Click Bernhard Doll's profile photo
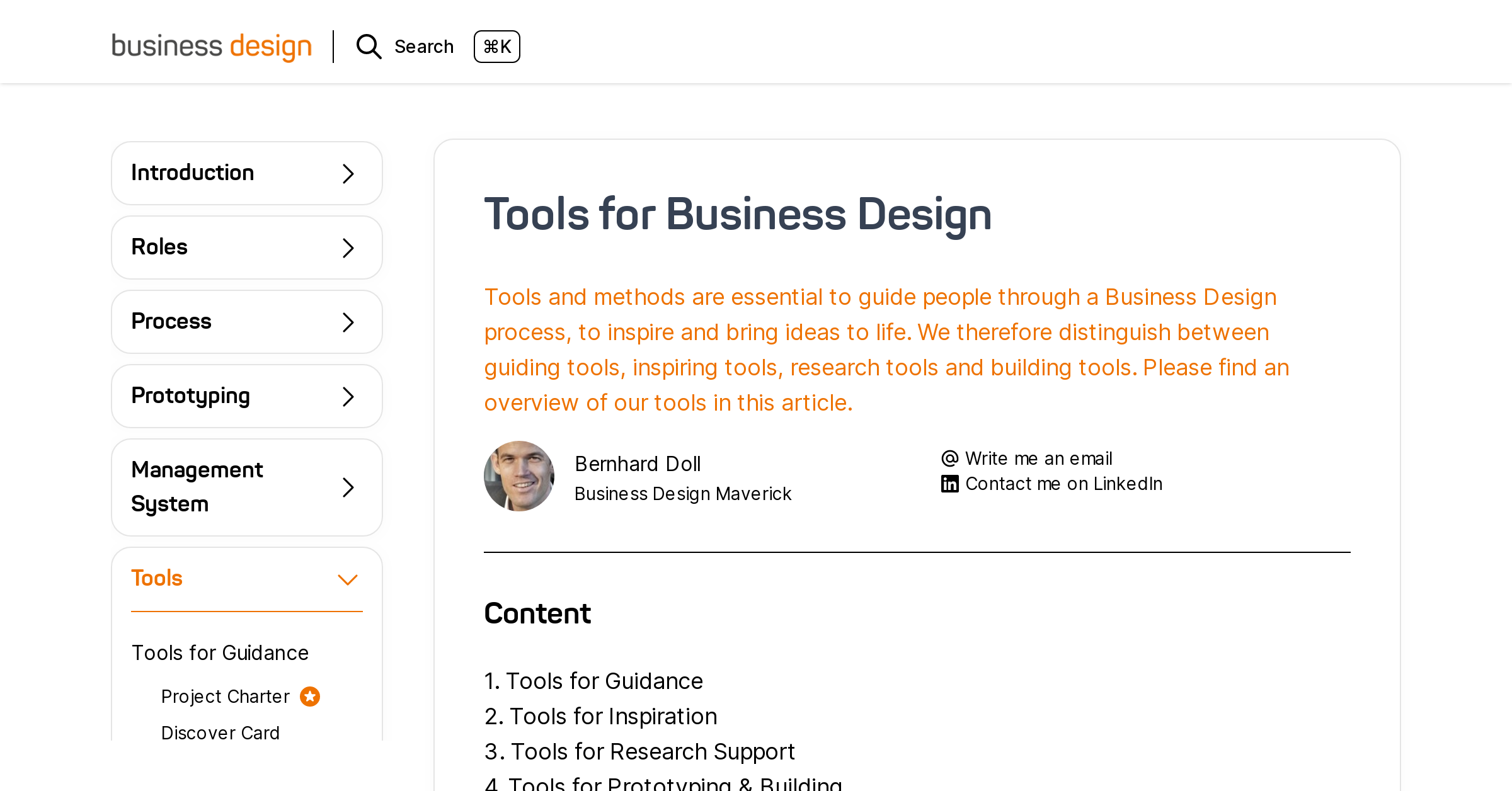 coord(519,476)
